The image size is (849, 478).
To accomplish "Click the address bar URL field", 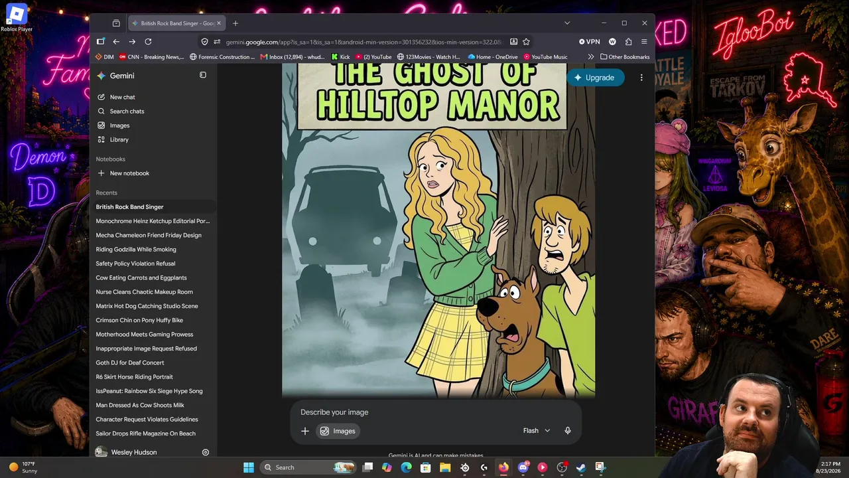I will [363, 42].
